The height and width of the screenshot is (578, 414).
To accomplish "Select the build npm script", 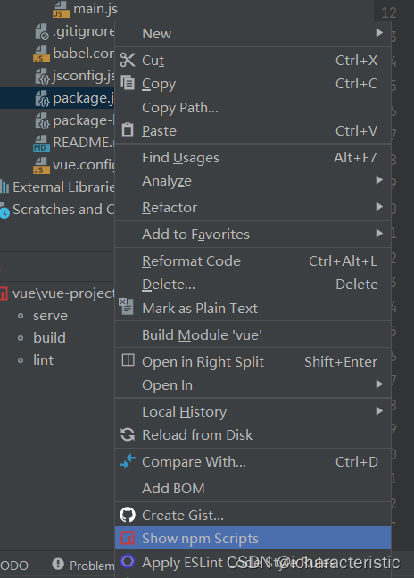I will pyautogui.click(x=49, y=338).
